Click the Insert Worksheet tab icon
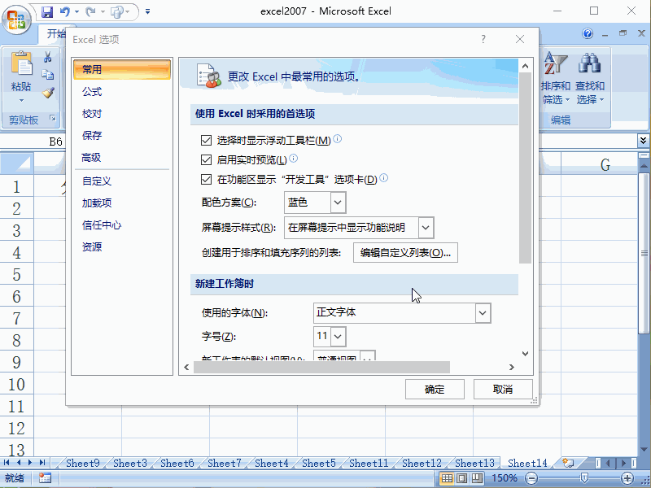Screen dimensions: 651x488 tap(568, 463)
